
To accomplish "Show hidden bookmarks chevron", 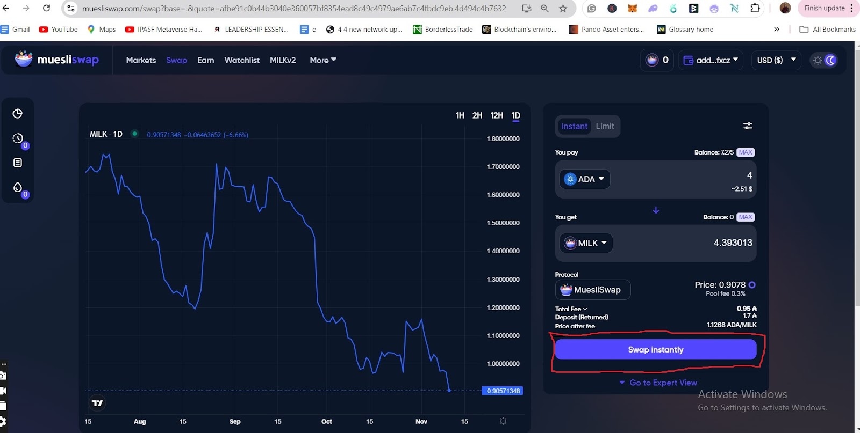I will coord(777,30).
